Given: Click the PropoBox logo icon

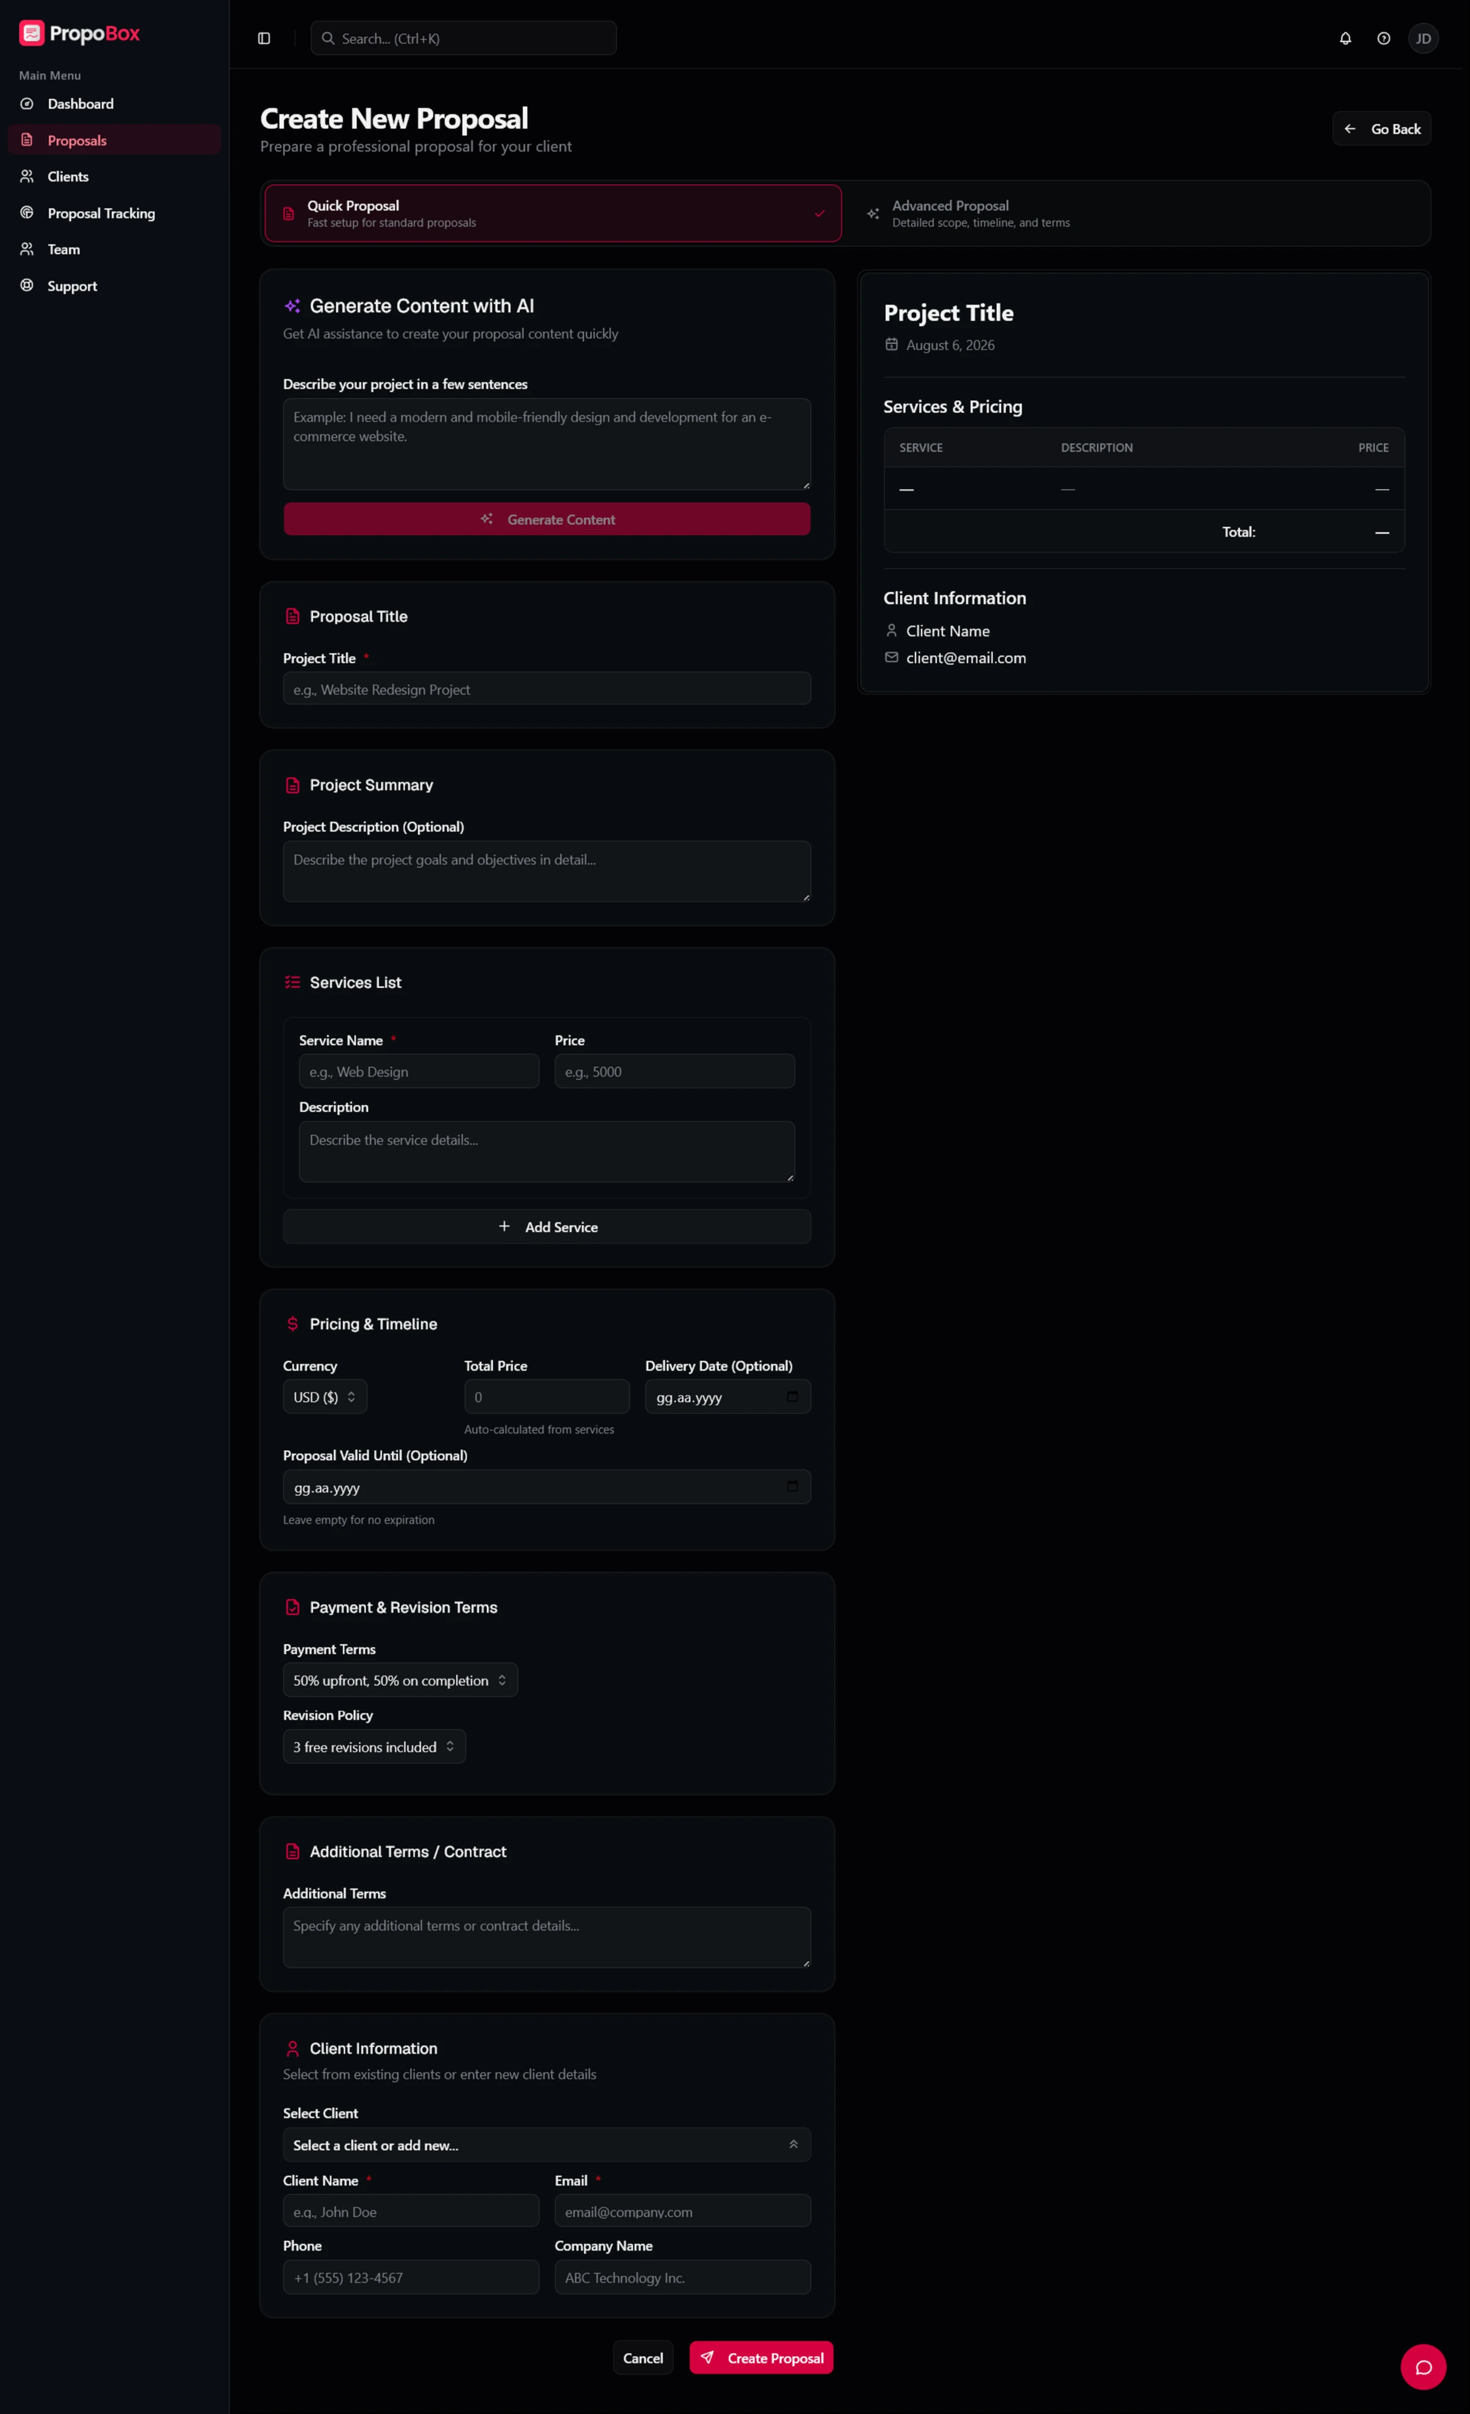Looking at the screenshot, I should (x=31, y=33).
